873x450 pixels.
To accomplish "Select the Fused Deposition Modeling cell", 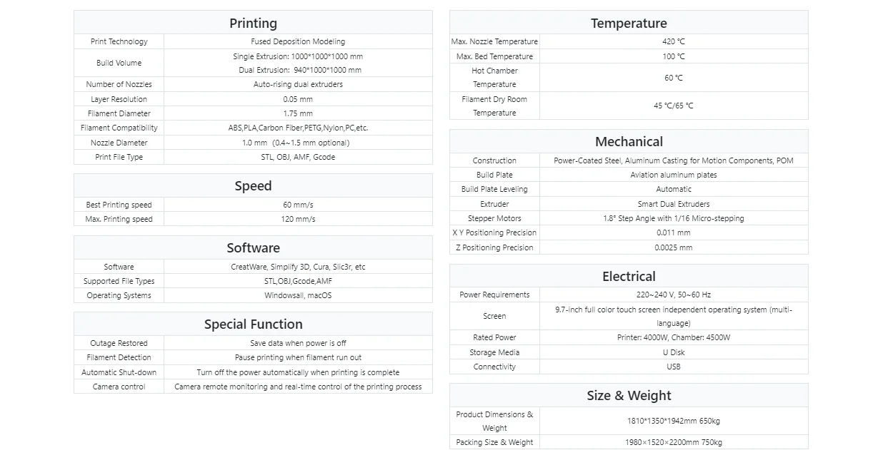I will coord(298,41).
